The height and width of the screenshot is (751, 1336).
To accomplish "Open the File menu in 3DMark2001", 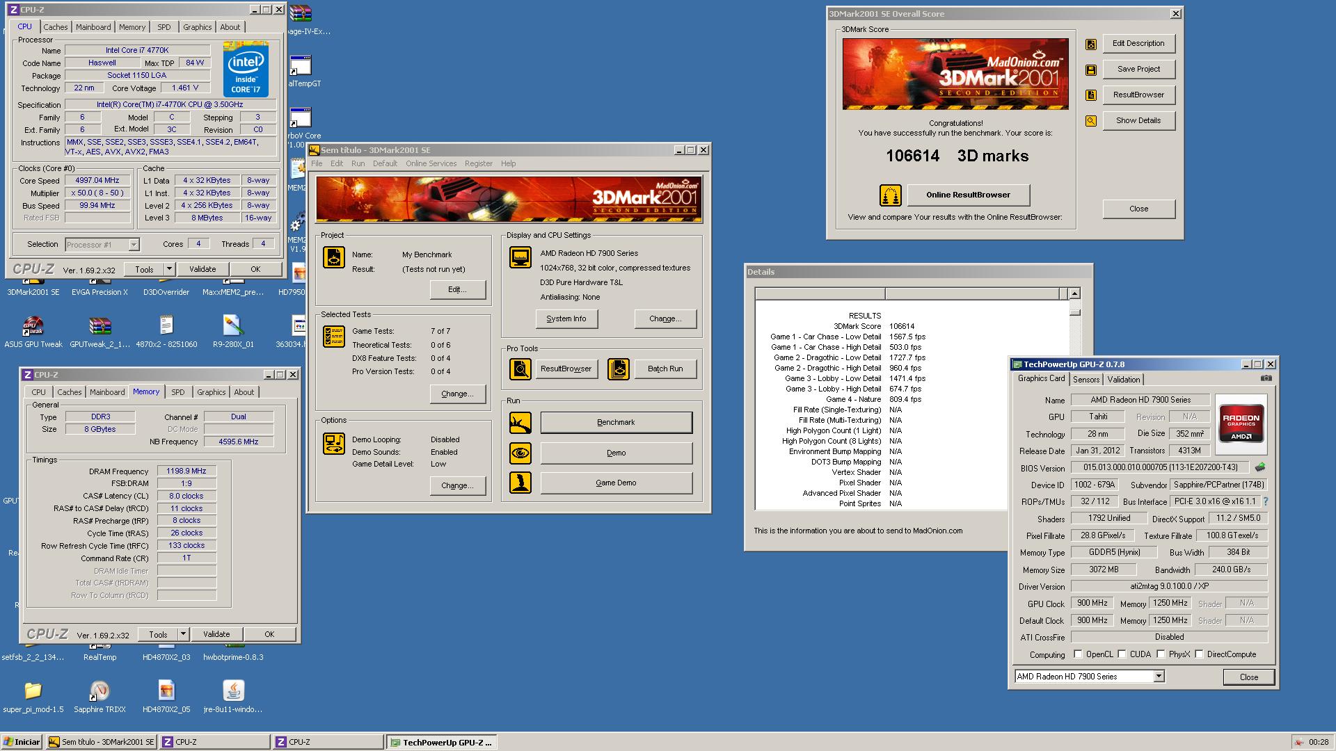I will point(317,163).
